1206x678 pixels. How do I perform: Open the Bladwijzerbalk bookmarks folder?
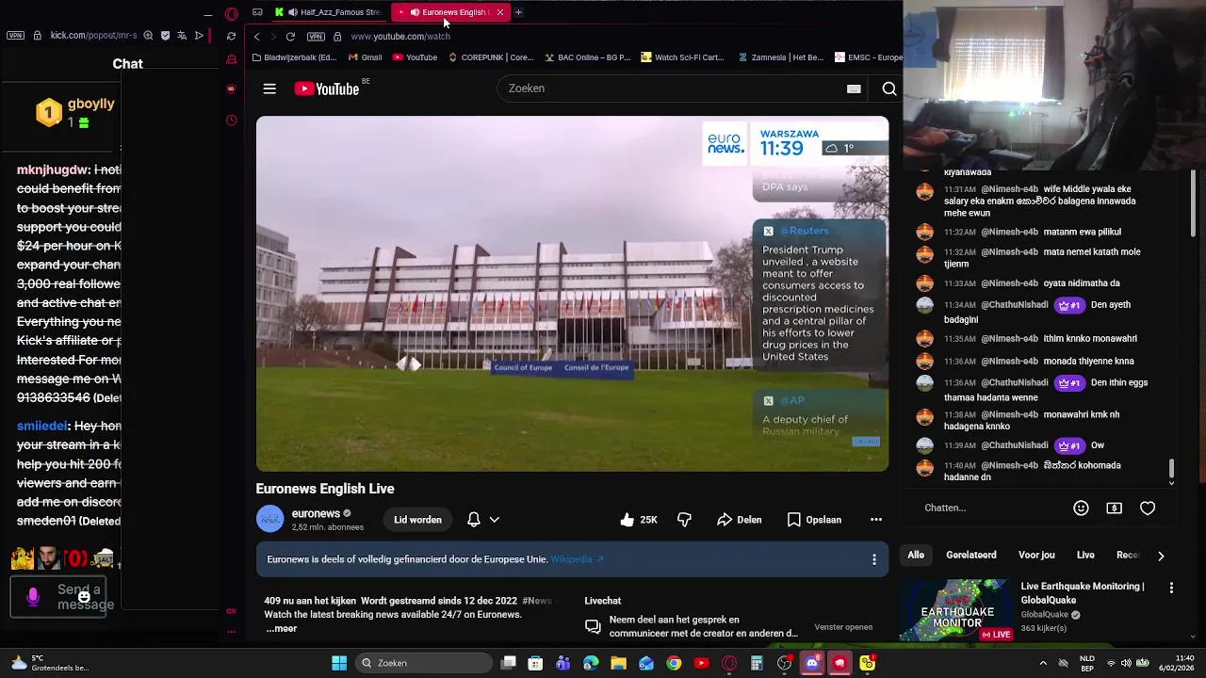pyautogui.click(x=294, y=57)
